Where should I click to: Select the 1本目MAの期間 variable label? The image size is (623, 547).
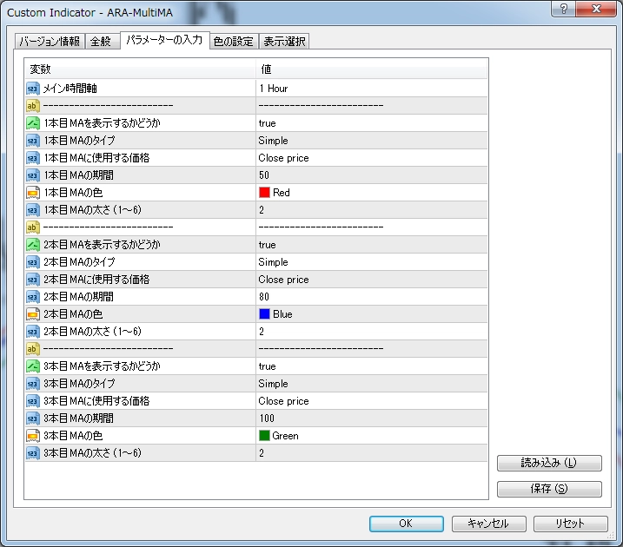tap(79, 175)
